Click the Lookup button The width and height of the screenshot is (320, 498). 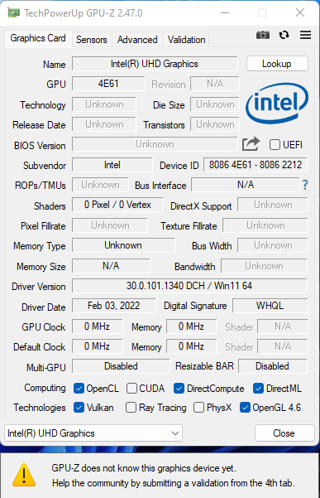[277, 64]
